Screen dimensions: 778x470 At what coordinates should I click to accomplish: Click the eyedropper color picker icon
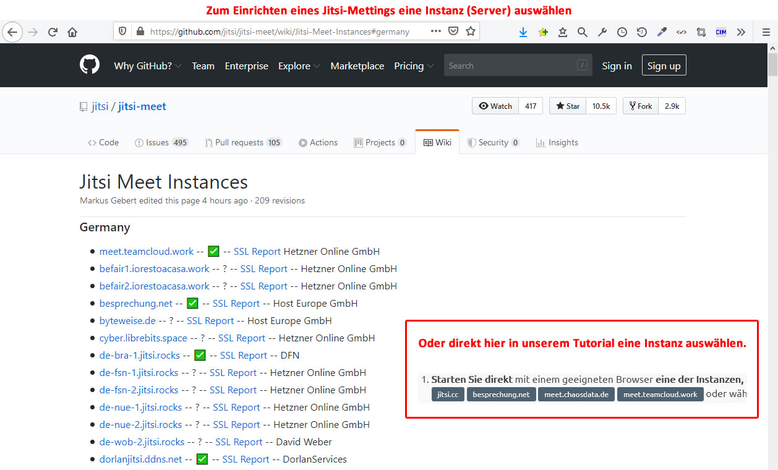coord(662,32)
